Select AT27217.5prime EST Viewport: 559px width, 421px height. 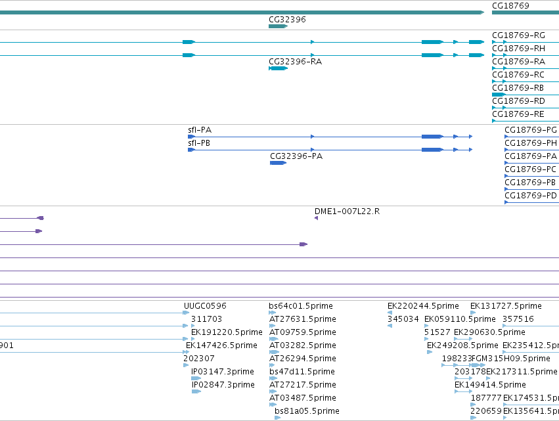[x=303, y=386]
